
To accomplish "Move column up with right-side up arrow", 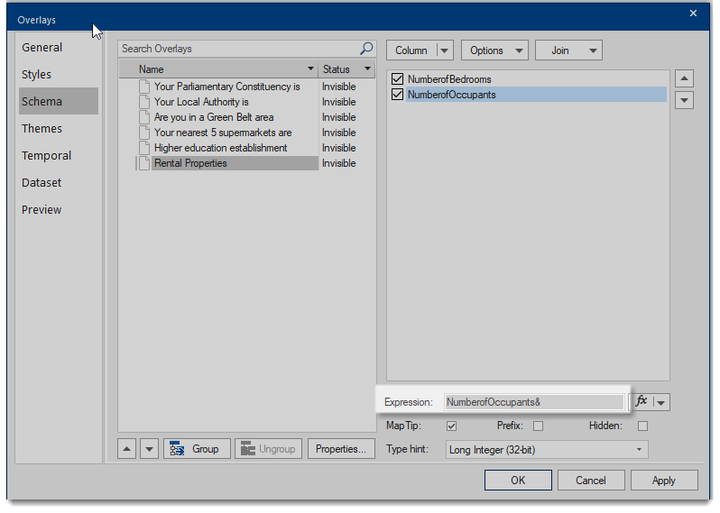I will click(x=684, y=79).
